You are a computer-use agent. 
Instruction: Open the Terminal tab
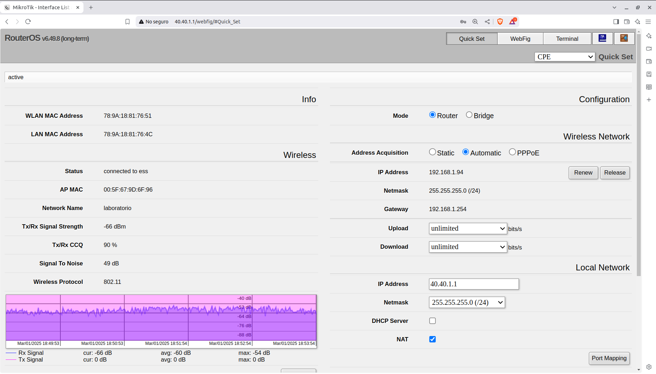(567, 39)
